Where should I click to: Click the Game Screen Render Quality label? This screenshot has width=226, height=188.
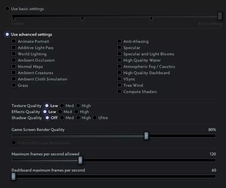click(x=38, y=130)
